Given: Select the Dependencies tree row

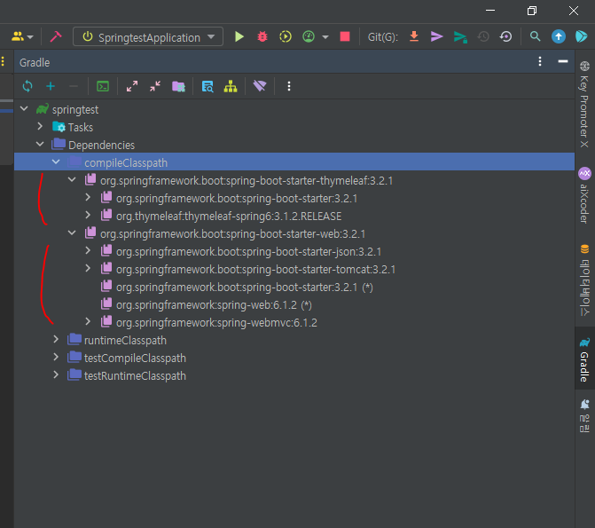Looking at the screenshot, I should [294, 145].
